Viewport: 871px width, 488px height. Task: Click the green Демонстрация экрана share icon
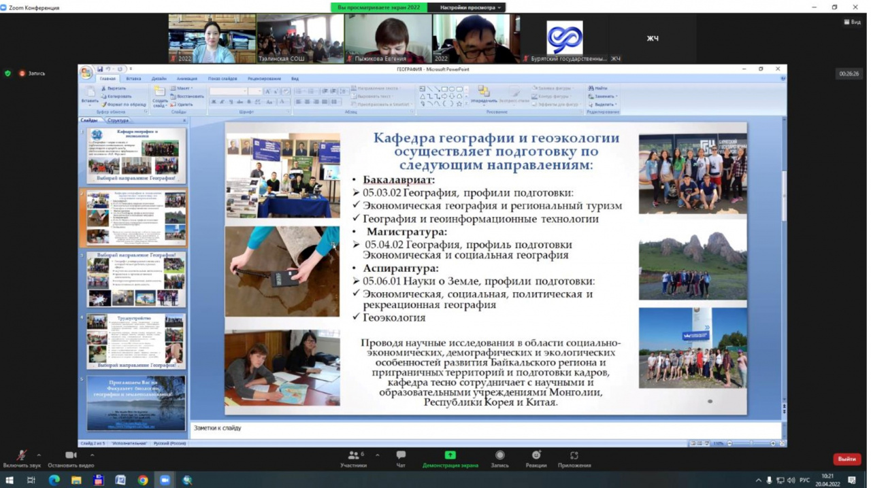click(450, 455)
